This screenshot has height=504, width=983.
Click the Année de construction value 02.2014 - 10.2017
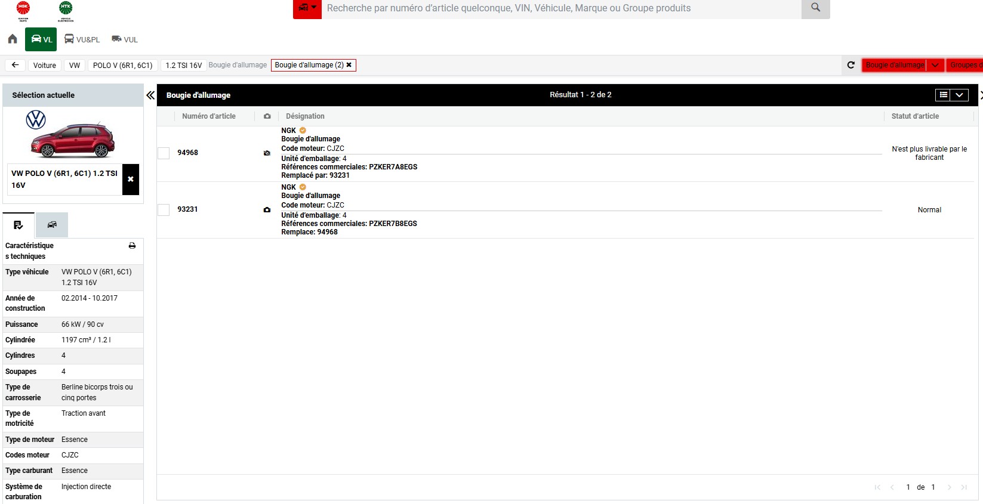point(90,298)
